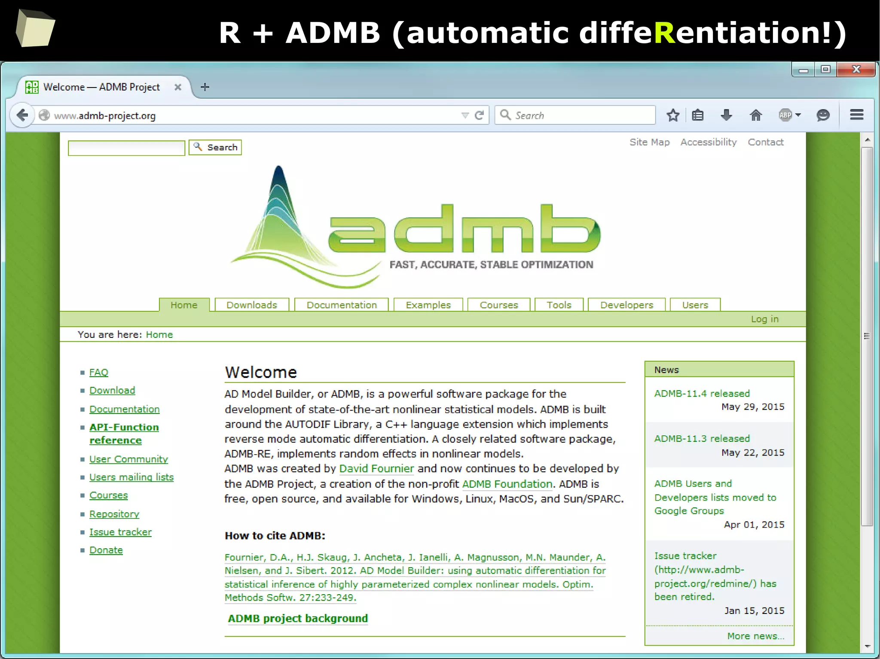Click the magnifier icon in browser search box
Image resolution: width=880 pixels, height=659 pixels.
pyautogui.click(x=505, y=115)
